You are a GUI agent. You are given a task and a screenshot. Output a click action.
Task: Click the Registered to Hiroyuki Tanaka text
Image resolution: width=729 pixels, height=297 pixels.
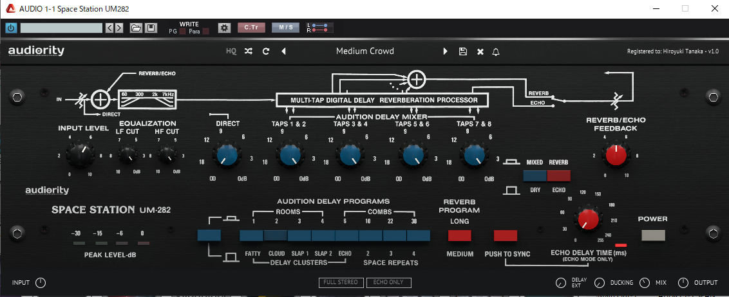pyautogui.click(x=673, y=51)
